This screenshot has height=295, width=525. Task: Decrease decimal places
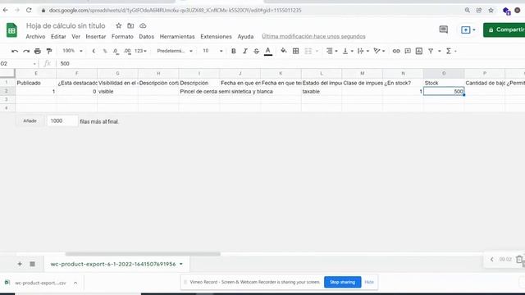(116, 51)
